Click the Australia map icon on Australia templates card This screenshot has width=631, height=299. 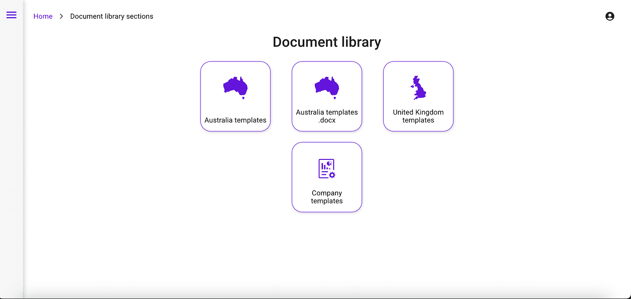[235, 88]
